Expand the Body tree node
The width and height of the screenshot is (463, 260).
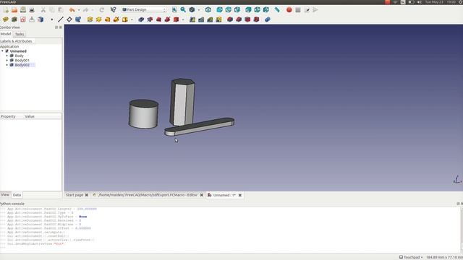point(7,56)
